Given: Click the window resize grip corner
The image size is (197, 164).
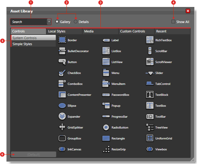Looking at the screenshot, I should (192, 159).
